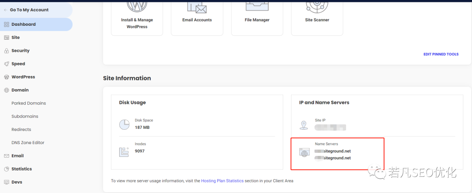
Task: Open Parked Domains submenu item
Action: [28, 103]
